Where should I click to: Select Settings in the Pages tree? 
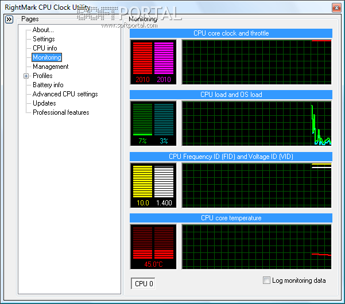pos(44,39)
